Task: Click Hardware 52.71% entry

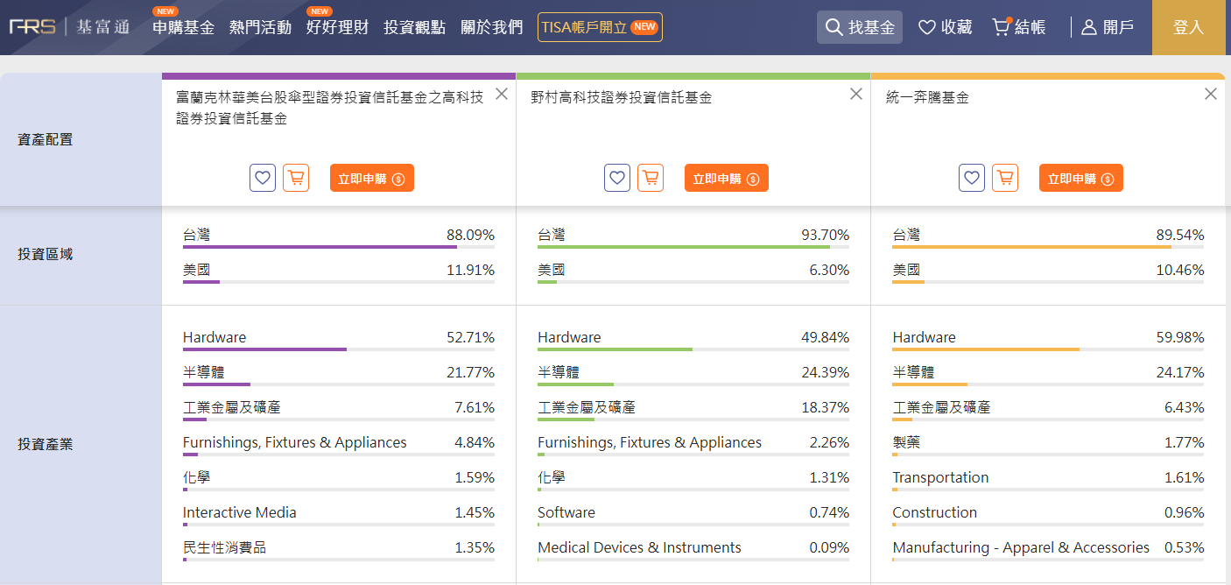Action: click(339, 340)
